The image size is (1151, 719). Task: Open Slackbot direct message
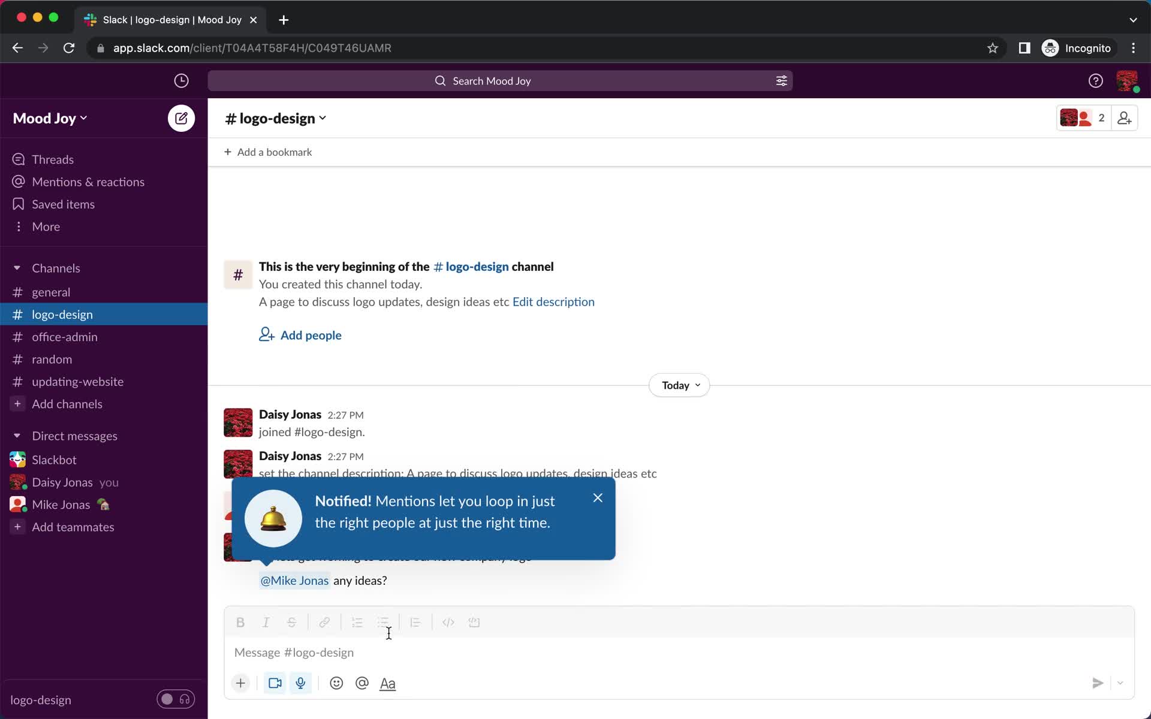click(104, 460)
